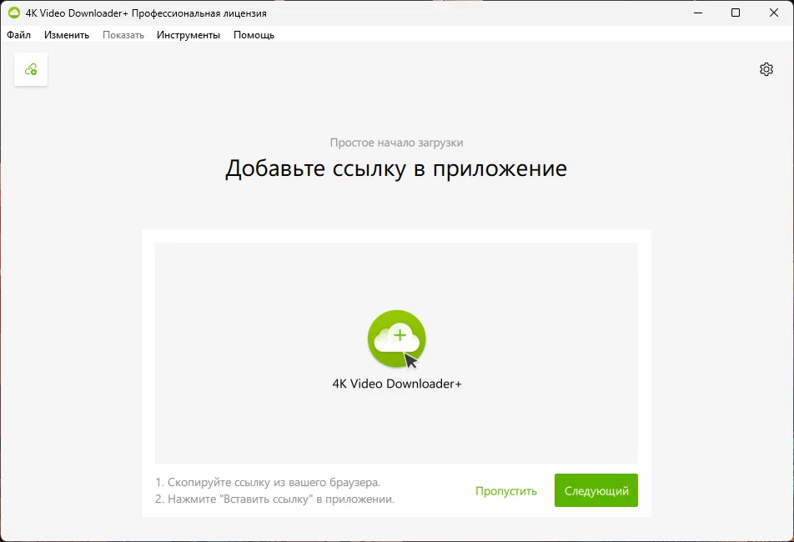Click the Простое начало загрузки subtitle
The width and height of the screenshot is (794, 542).
[x=396, y=143]
